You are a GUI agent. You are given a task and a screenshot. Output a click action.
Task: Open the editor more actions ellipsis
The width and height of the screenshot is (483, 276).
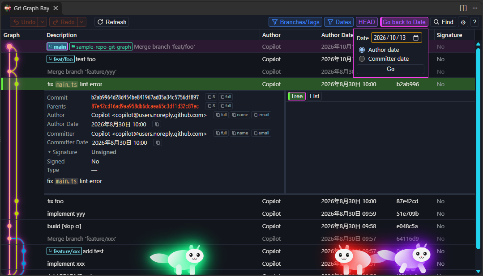[475, 8]
